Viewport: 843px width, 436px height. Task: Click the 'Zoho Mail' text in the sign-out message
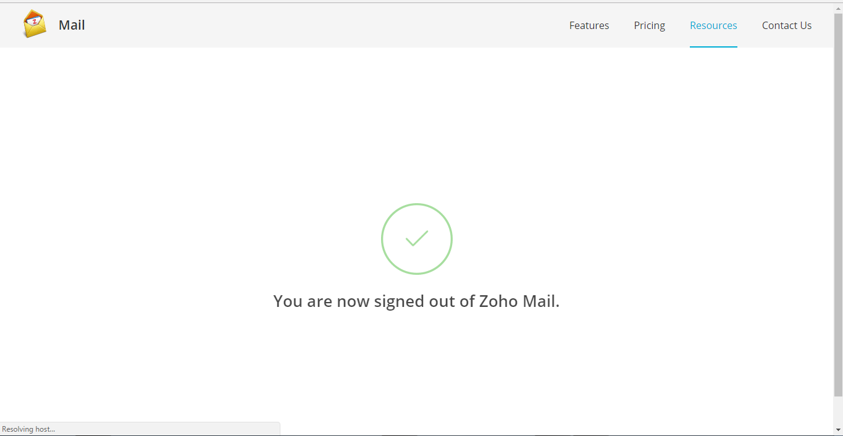tap(519, 301)
